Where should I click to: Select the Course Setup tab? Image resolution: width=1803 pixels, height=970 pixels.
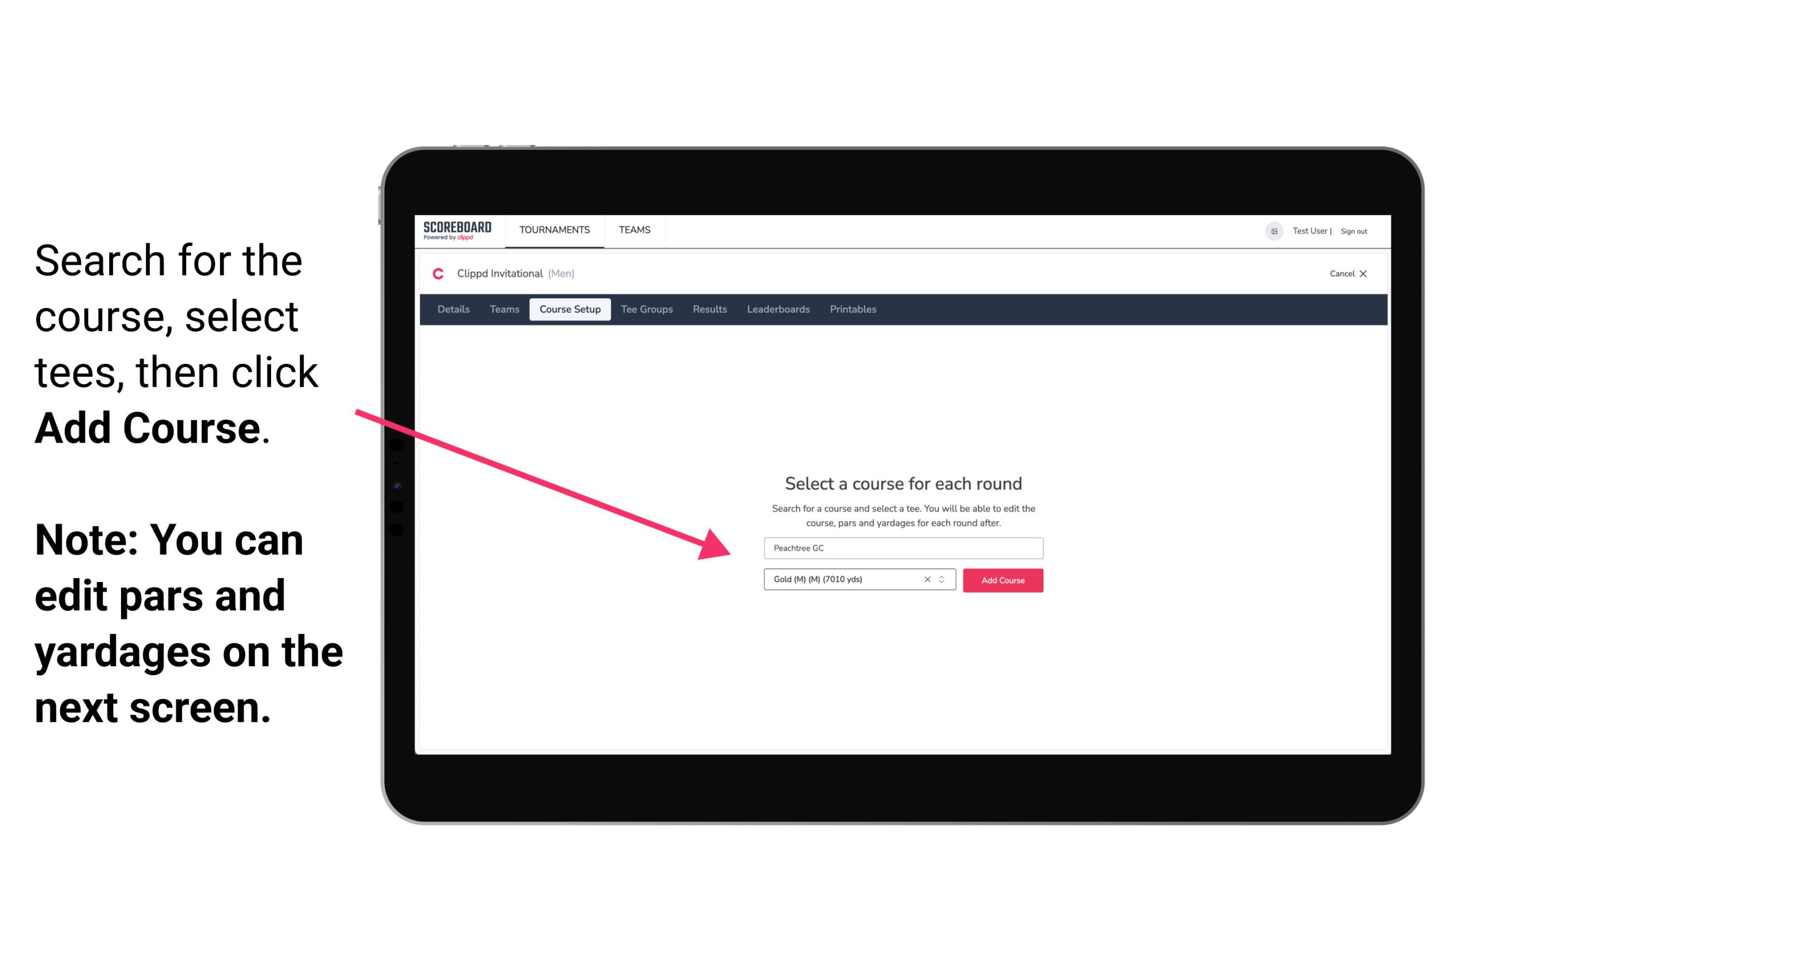coord(570,309)
